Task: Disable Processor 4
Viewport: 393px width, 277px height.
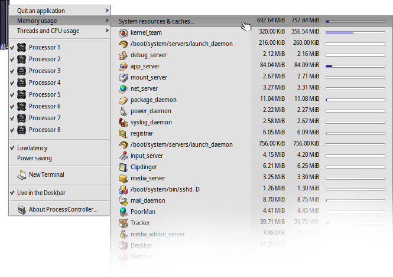Action: pyautogui.click(x=12, y=83)
